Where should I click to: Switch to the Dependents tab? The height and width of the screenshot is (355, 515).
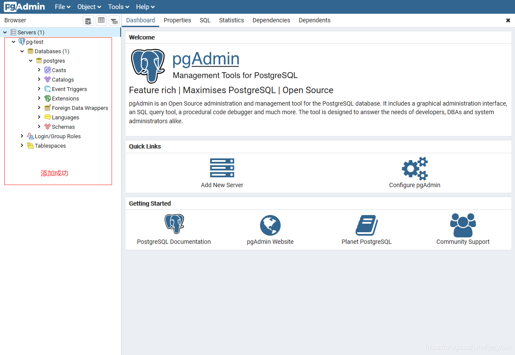[315, 20]
